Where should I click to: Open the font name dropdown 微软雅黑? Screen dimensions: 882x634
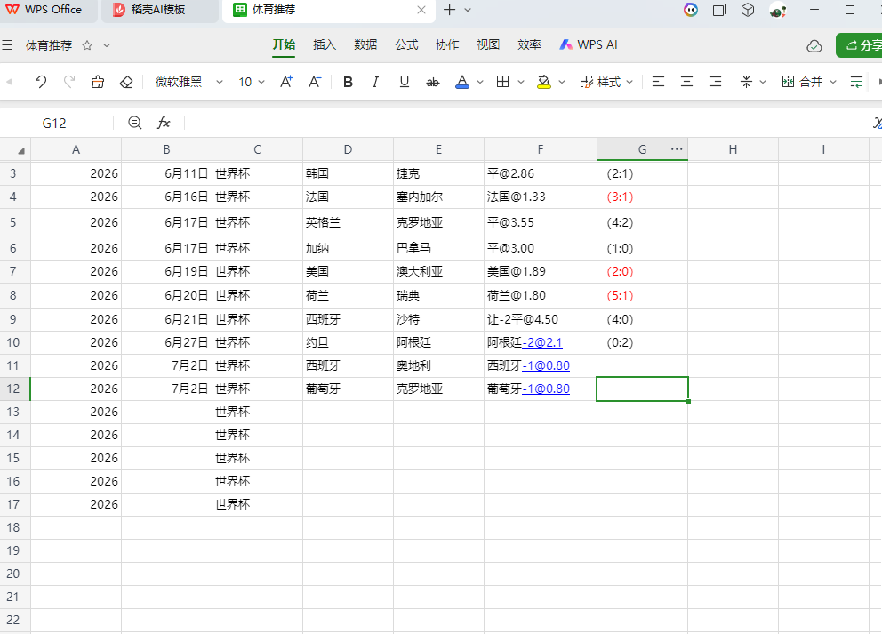(189, 82)
